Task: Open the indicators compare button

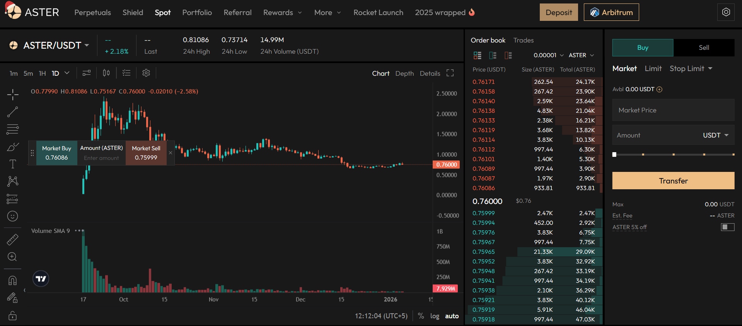Action: (x=87, y=73)
